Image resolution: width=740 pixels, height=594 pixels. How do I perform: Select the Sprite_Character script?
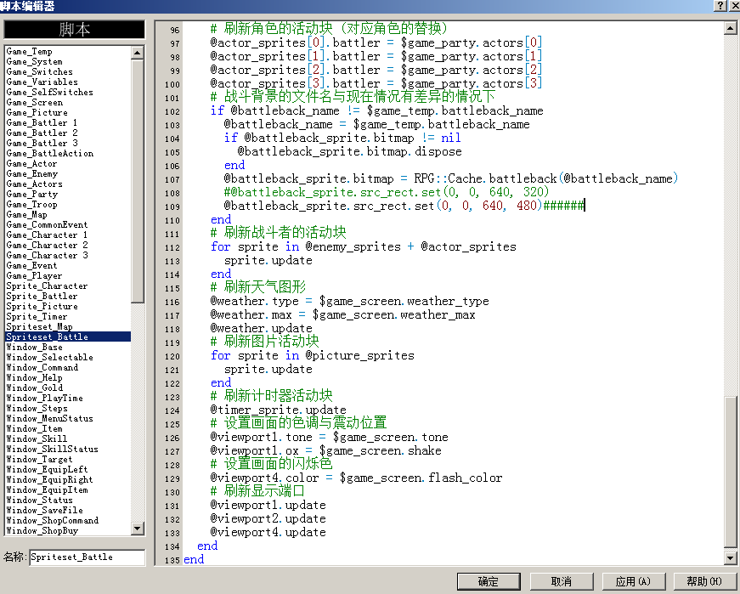pyautogui.click(x=48, y=286)
